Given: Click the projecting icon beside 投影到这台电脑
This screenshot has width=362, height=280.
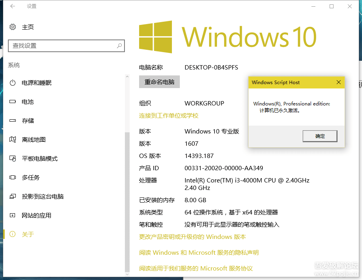Looking at the screenshot, I should tap(13, 196).
